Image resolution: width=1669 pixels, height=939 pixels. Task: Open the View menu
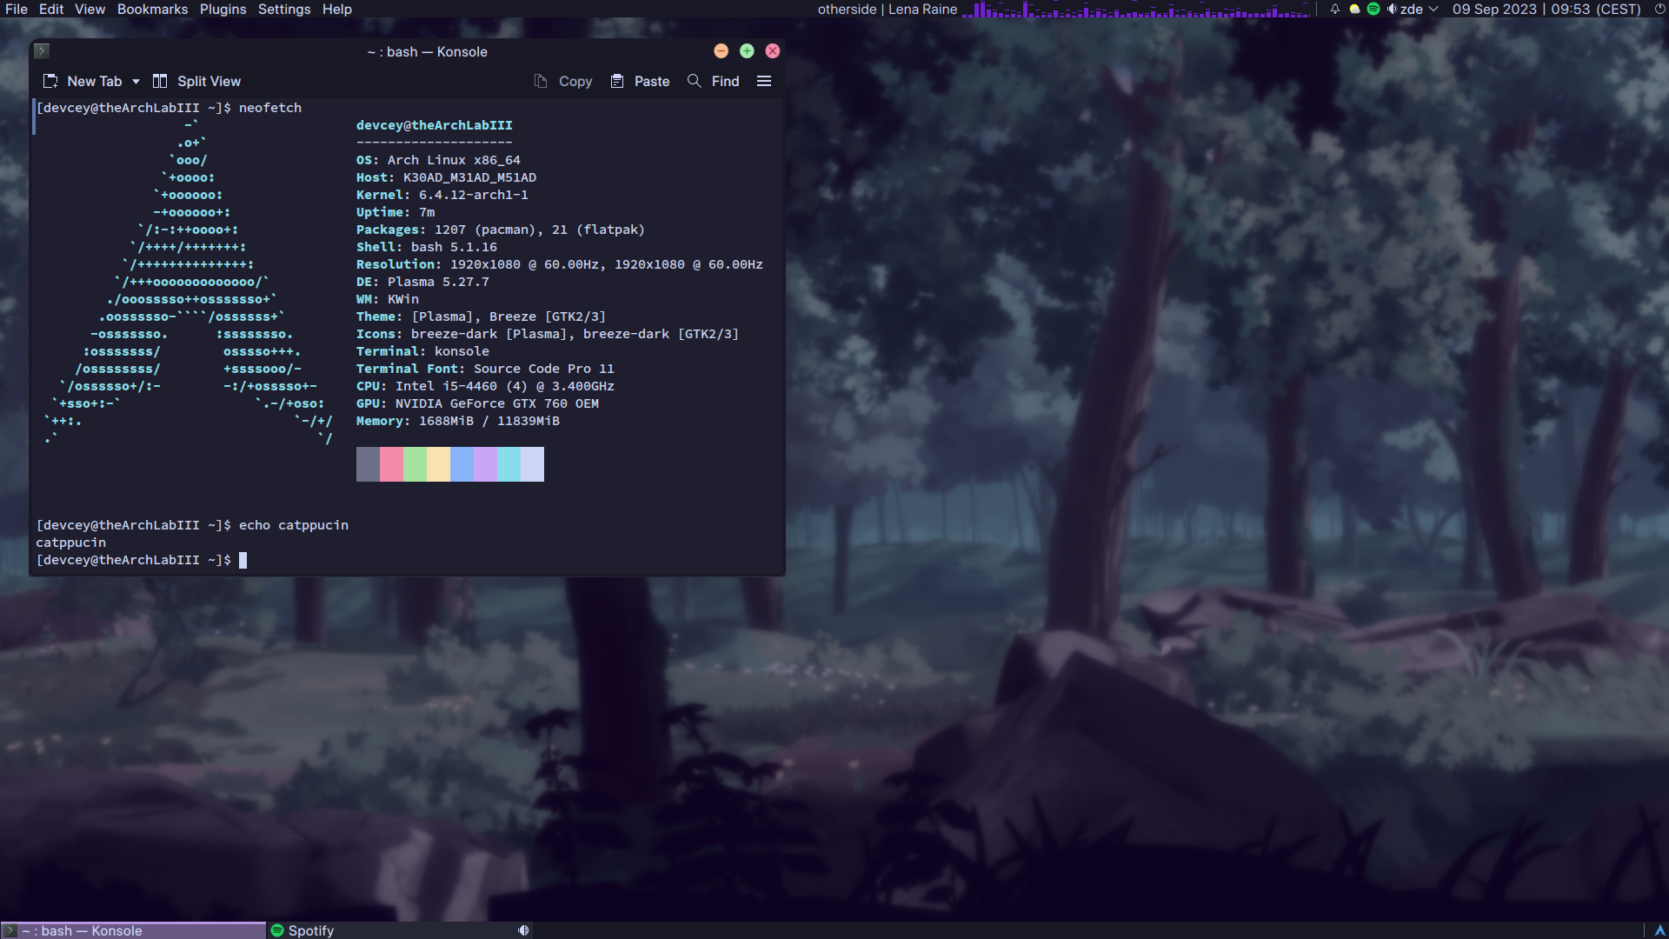pos(90,9)
